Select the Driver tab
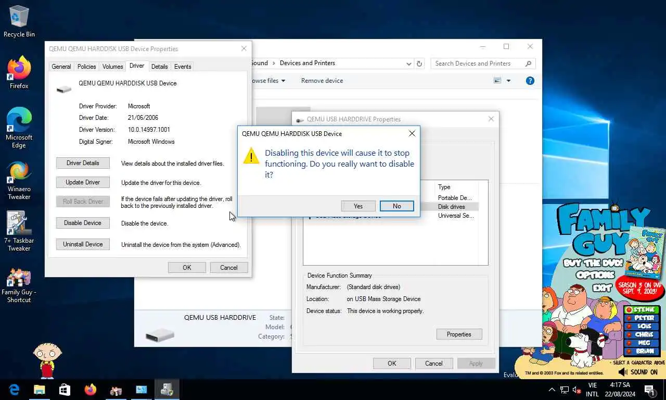 point(137,66)
